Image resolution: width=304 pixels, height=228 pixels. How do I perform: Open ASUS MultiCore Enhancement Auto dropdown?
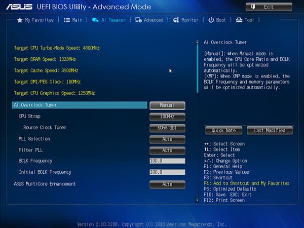tap(167, 184)
